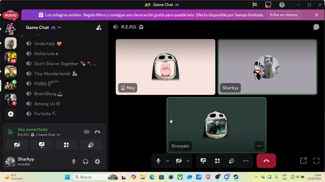Select Xcorpain's video tile

click(216, 125)
